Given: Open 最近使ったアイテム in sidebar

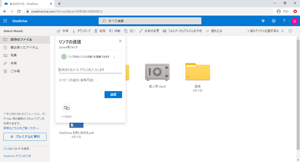Looking at the screenshot, I should pos(25,47).
